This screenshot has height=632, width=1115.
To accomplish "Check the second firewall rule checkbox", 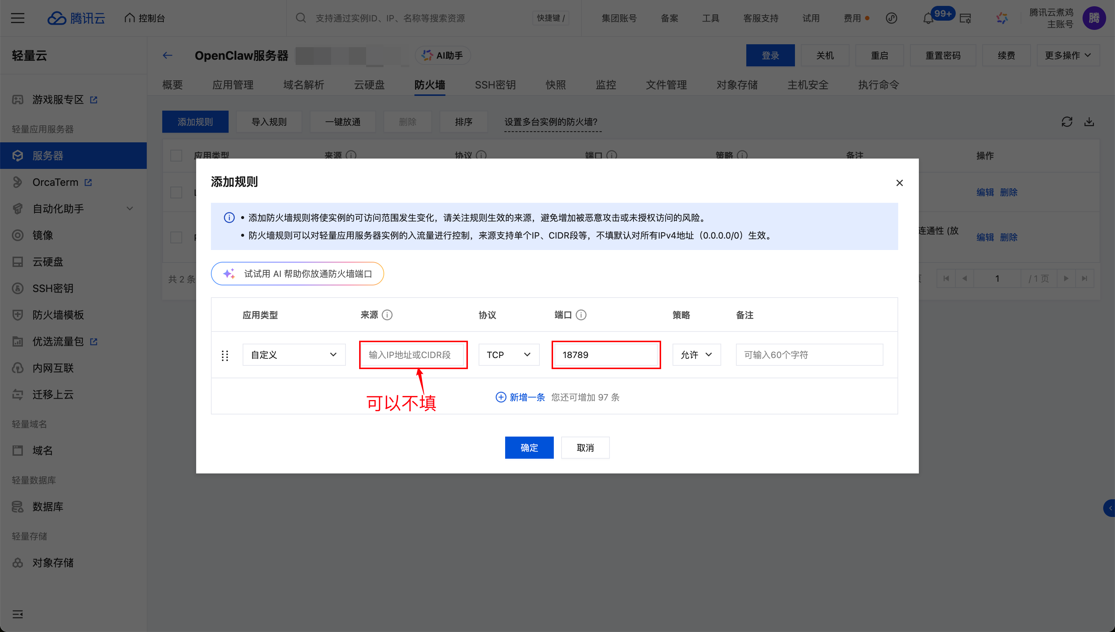I will tap(176, 237).
